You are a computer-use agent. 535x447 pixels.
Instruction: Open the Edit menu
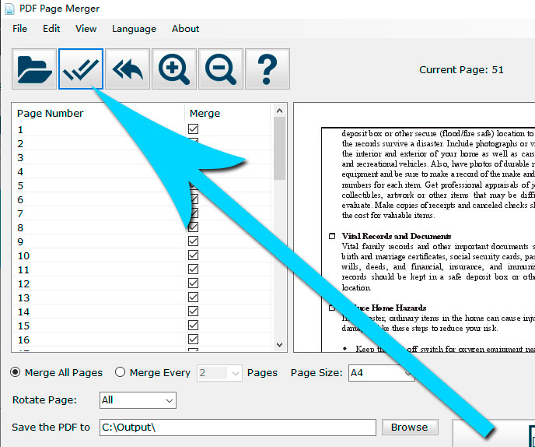click(x=51, y=29)
